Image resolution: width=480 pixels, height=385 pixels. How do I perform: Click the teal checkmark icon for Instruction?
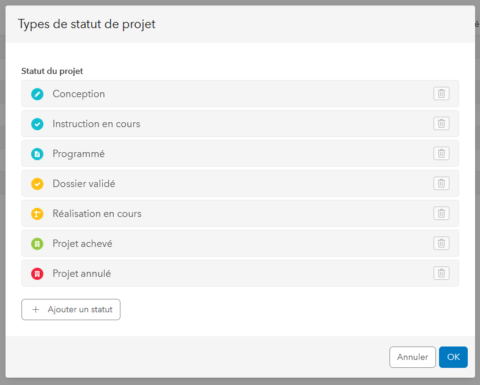click(37, 124)
